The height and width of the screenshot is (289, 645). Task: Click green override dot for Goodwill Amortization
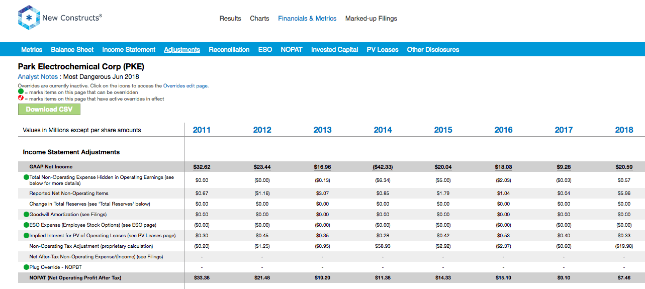[26, 215]
